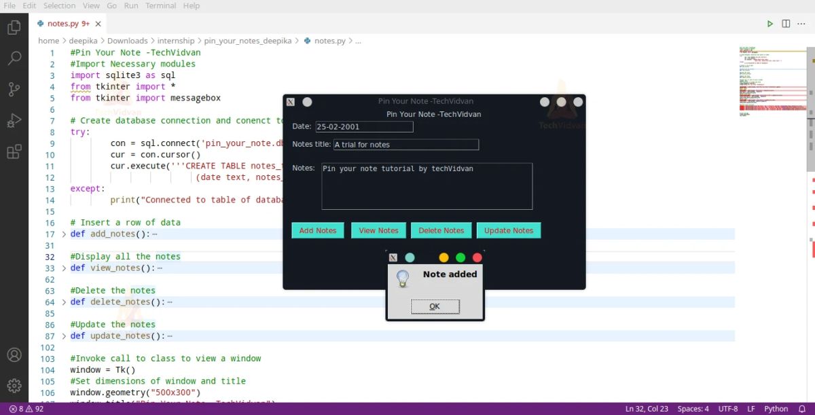
Task: Open the Explorer view in activity bar
Action: click(x=14, y=27)
